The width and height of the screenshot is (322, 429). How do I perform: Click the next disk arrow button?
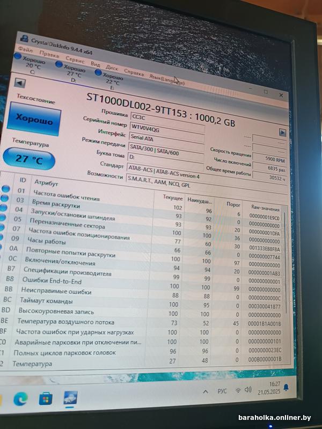click(282, 132)
